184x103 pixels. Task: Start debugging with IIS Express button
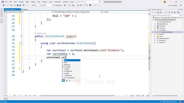(x=58, y=5)
